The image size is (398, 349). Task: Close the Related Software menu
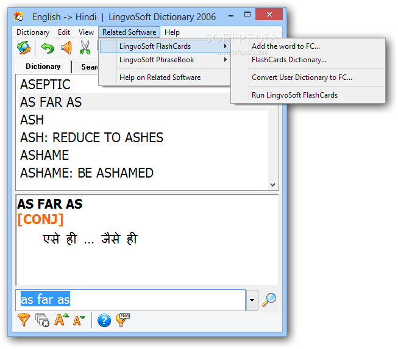pos(129,32)
